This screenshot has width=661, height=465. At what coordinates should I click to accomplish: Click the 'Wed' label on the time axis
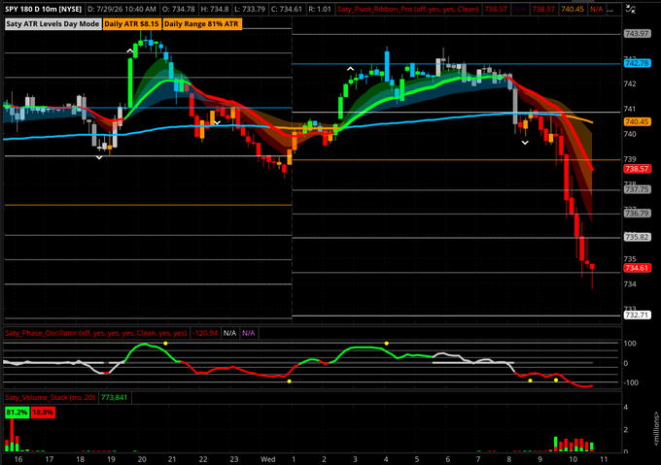[267, 459]
